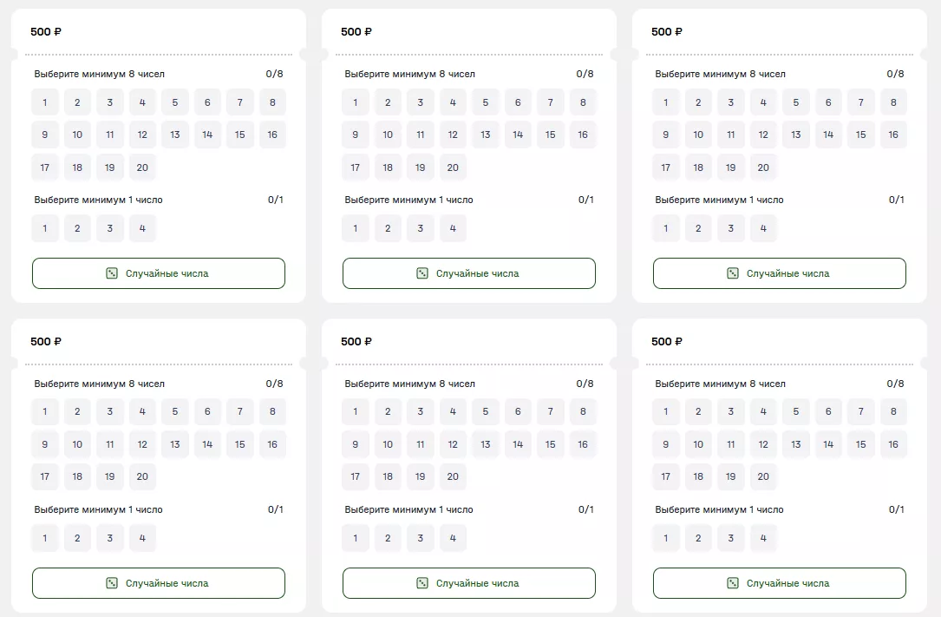
Task: Click the dice icon in the bottom-middle ticket
Action: pos(422,583)
